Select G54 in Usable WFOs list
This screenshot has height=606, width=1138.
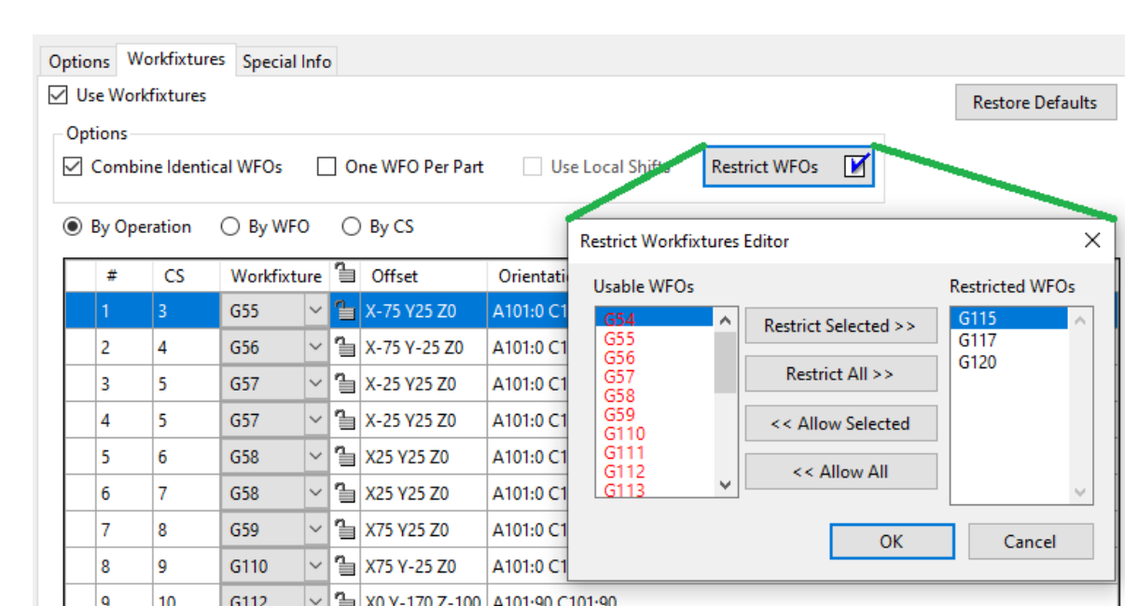click(655, 319)
